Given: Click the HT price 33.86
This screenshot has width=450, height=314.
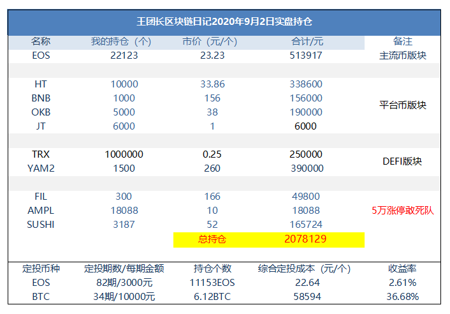Looking at the screenshot, I should (x=212, y=84).
